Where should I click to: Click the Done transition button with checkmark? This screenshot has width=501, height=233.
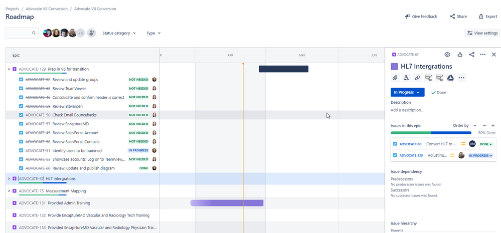(439, 93)
